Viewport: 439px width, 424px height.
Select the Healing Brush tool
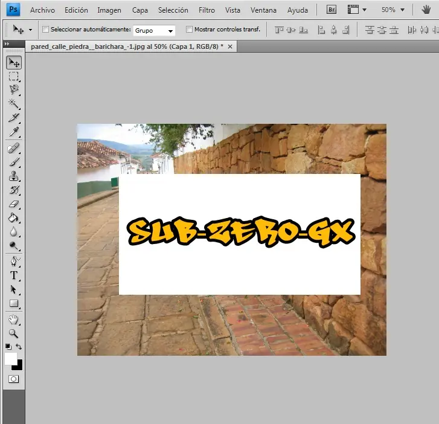14,149
